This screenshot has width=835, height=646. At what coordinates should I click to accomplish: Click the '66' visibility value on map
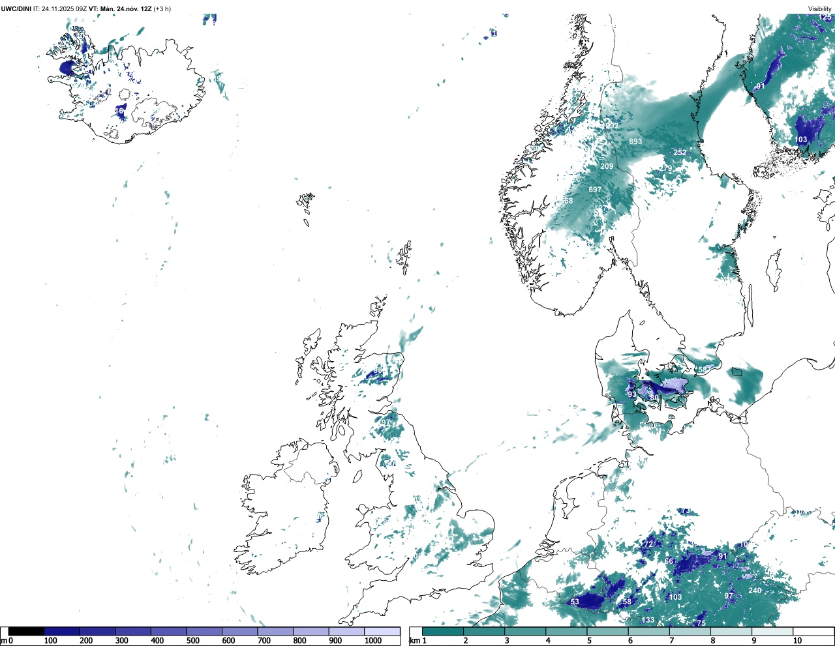669,561
